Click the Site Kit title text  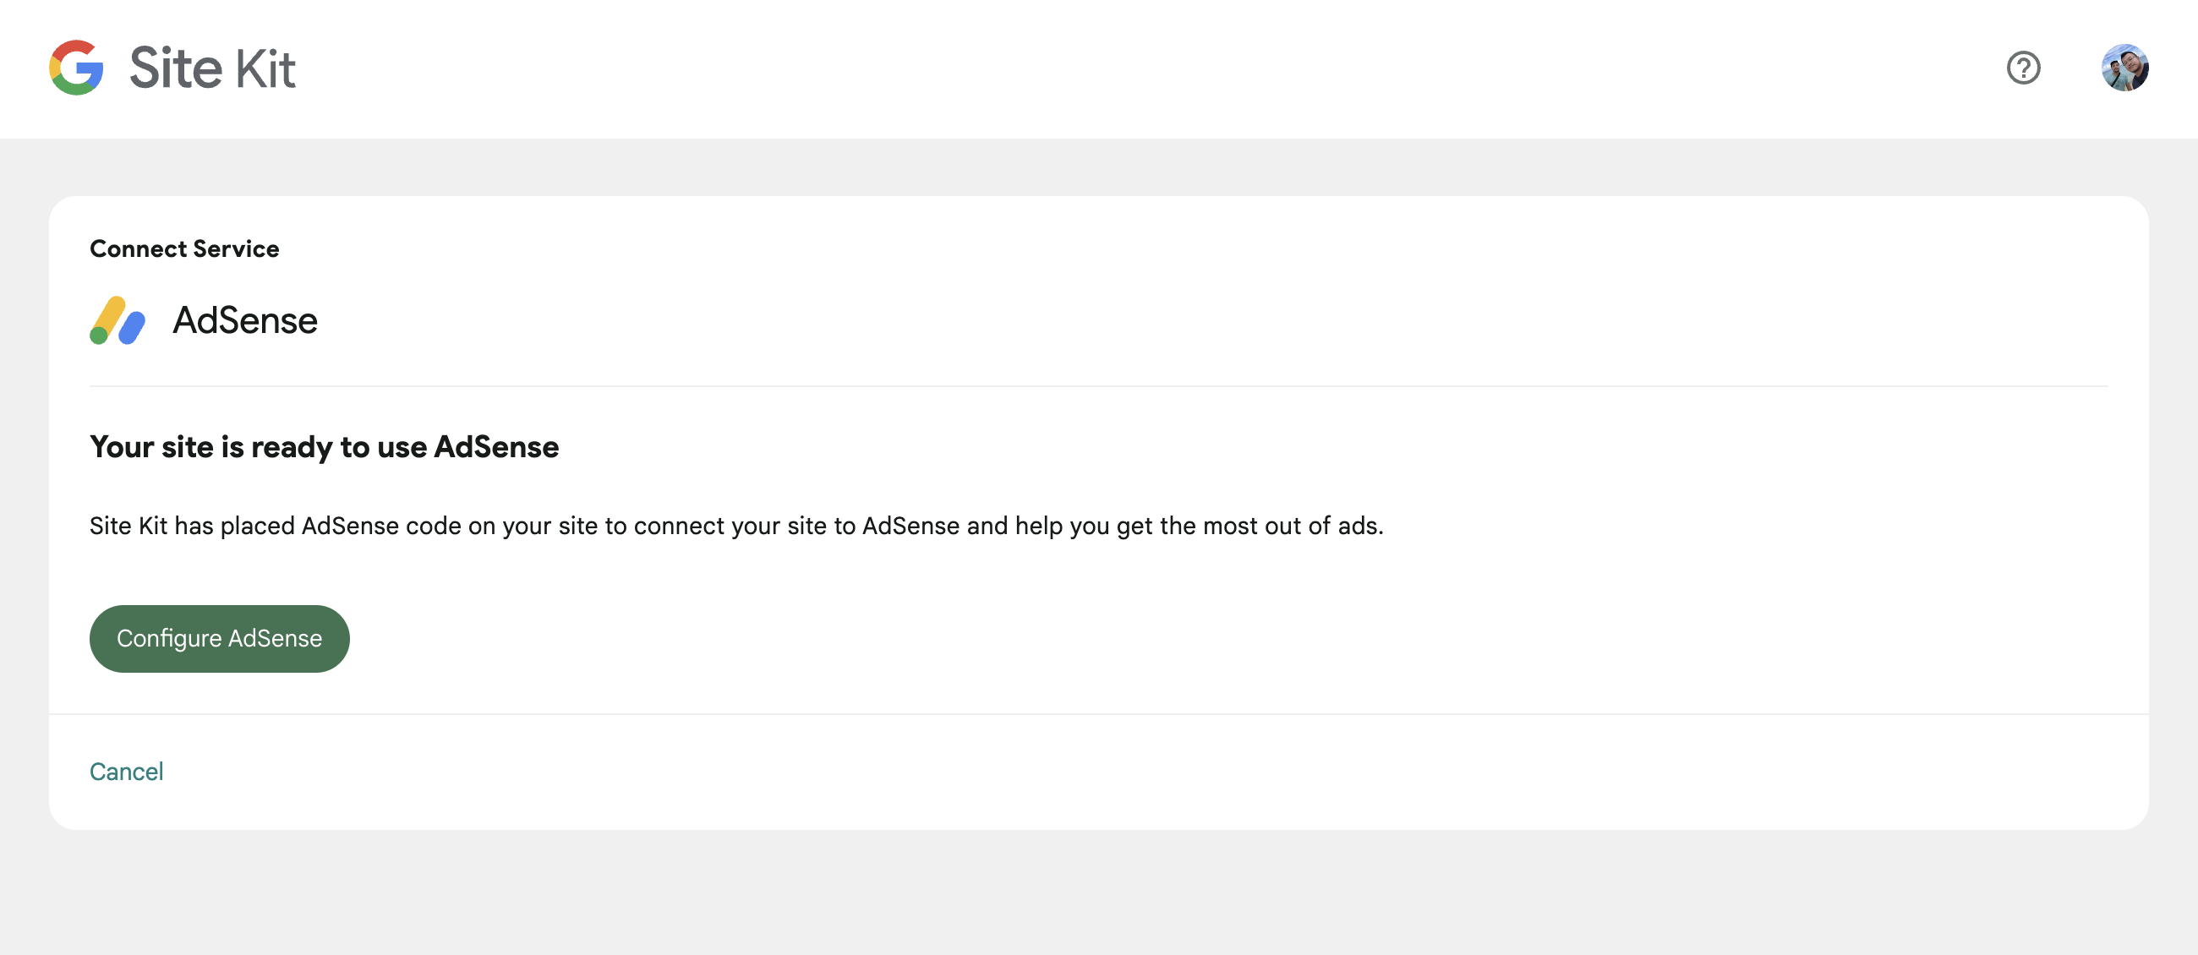[212, 68]
